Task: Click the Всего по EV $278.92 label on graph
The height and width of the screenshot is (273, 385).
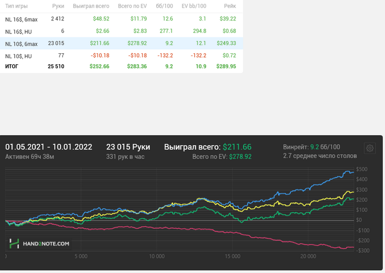Action: coord(222,157)
